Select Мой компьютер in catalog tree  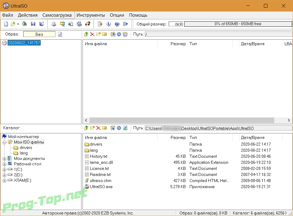[x=24, y=137]
